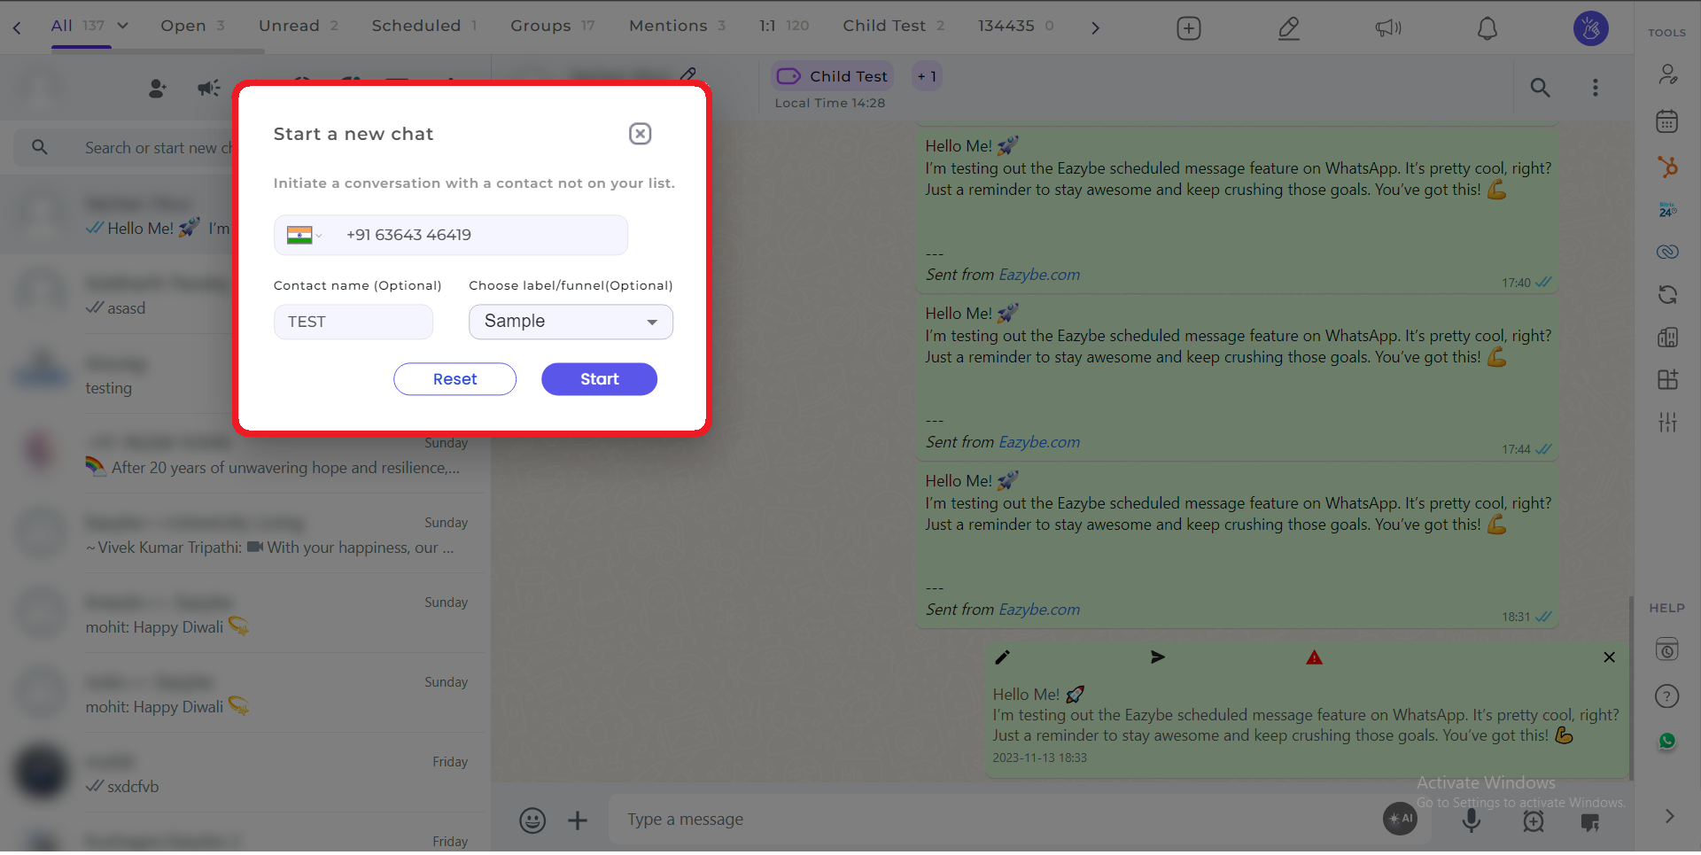Click the broadcast megaphone icon in top bar
Screen dimensions: 1701x855
[1388, 28]
